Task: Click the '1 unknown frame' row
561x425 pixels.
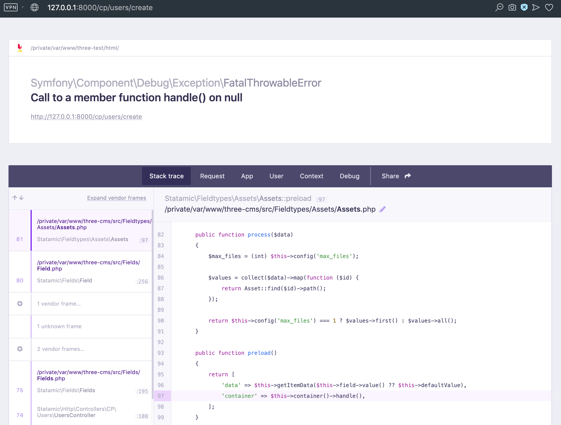Action: 80,327
